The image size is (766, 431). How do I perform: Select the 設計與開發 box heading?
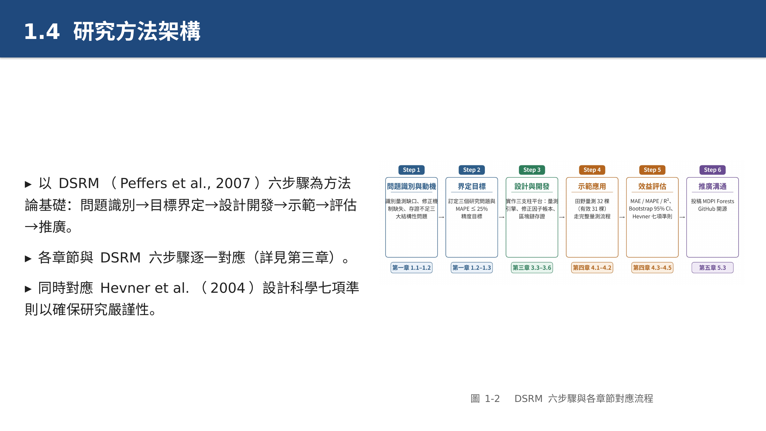(532, 186)
